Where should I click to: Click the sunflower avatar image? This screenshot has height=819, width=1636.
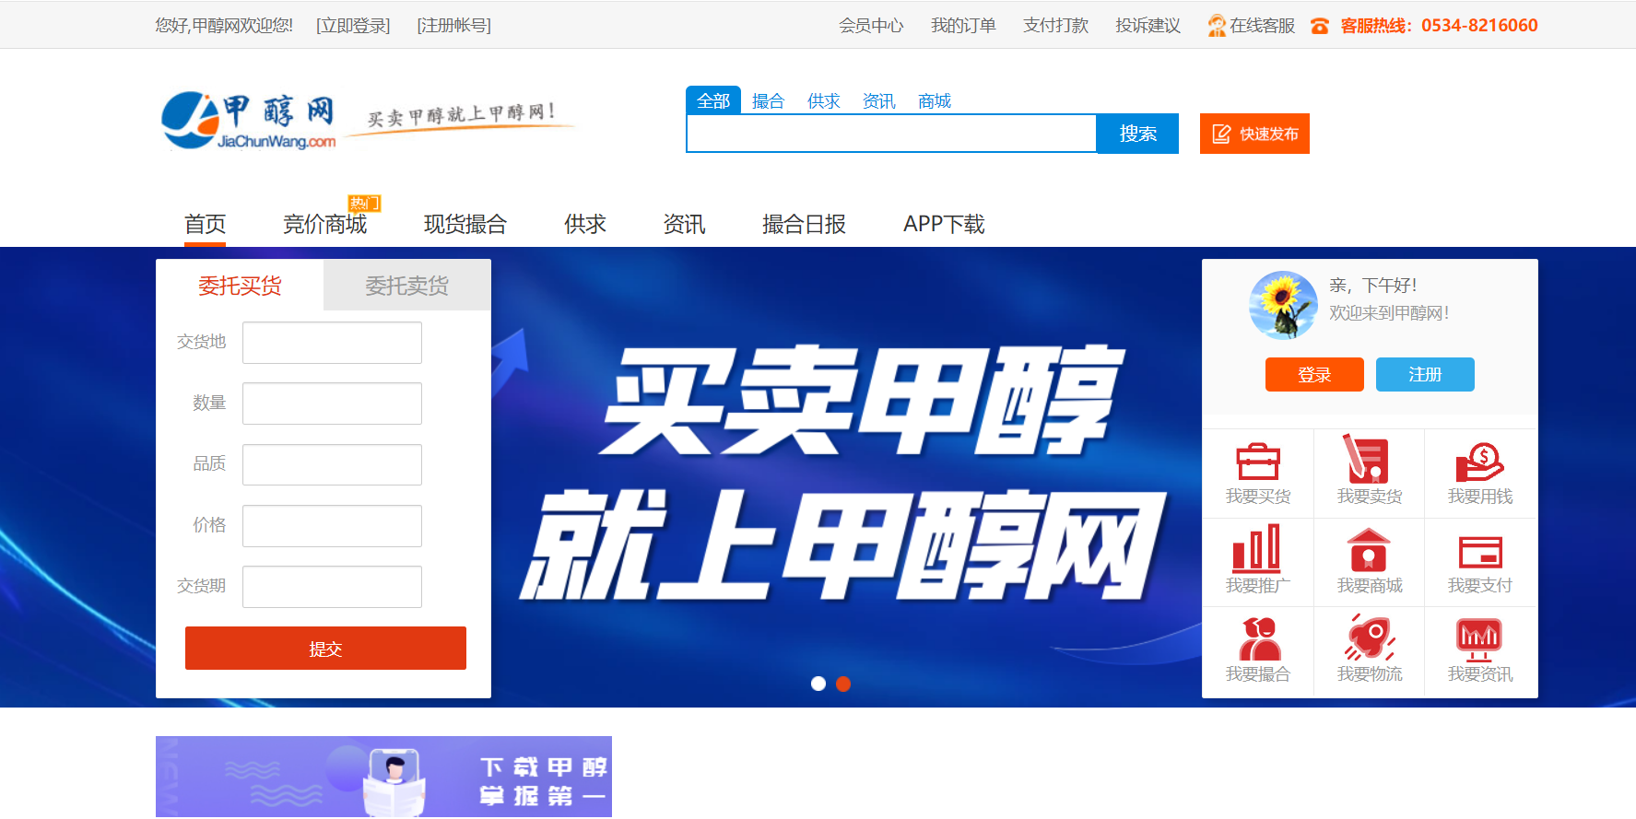[x=1283, y=305]
